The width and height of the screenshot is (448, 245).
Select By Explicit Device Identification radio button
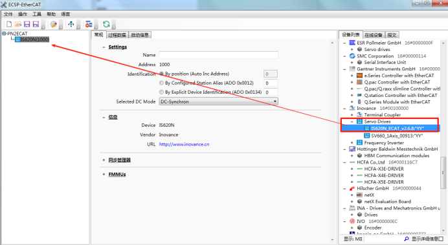click(x=161, y=92)
